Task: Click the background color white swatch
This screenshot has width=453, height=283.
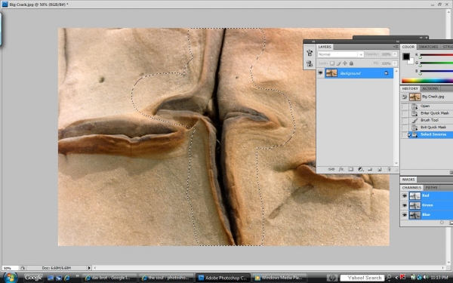Action: tap(411, 61)
